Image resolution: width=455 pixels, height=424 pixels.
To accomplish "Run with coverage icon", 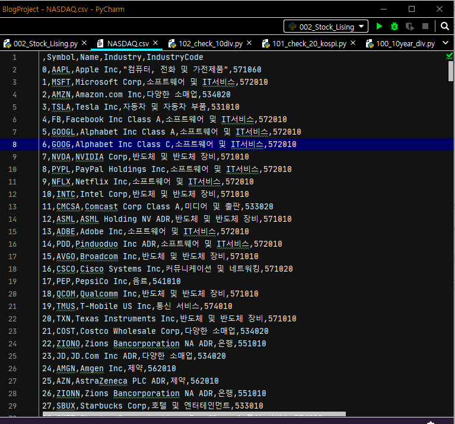I will tap(410, 27).
